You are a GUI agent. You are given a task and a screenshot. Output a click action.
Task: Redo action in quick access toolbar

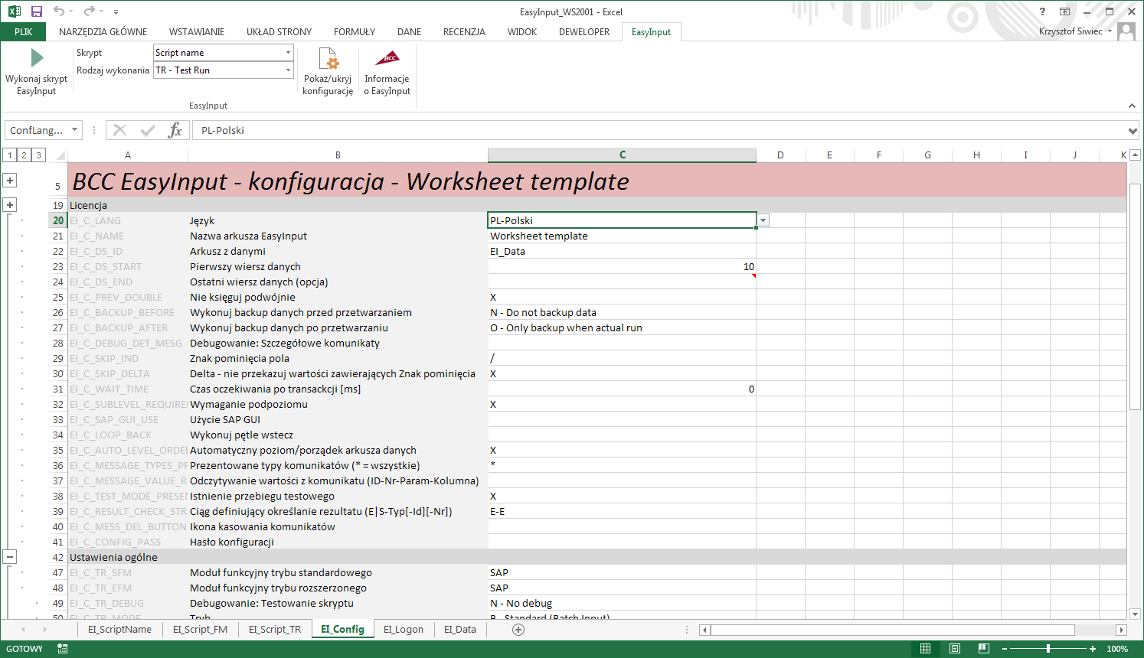pyautogui.click(x=90, y=11)
